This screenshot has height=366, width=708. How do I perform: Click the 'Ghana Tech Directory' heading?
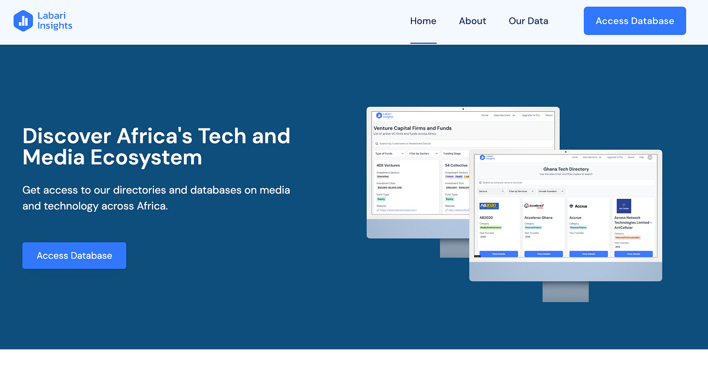(x=566, y=169)
